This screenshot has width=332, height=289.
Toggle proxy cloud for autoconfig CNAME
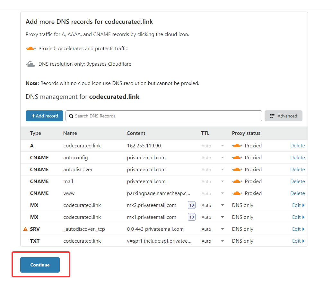(237, 157)
